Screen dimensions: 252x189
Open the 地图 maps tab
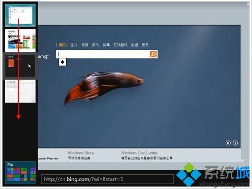pyautogui.click(x=134, y=45)
